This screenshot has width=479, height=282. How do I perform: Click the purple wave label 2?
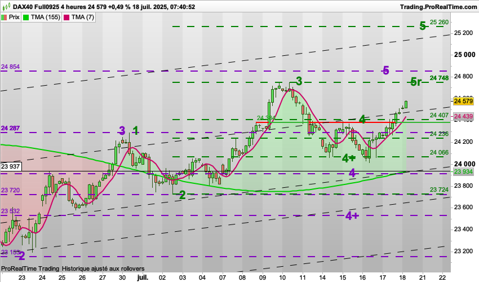21,255
